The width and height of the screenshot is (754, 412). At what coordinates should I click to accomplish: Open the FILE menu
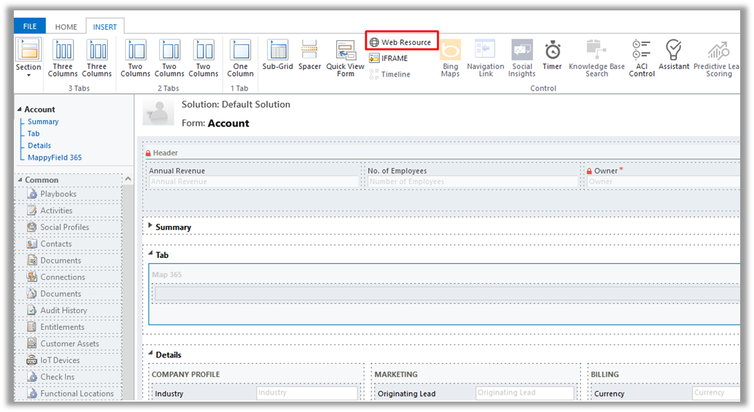[x=30, y=26]
